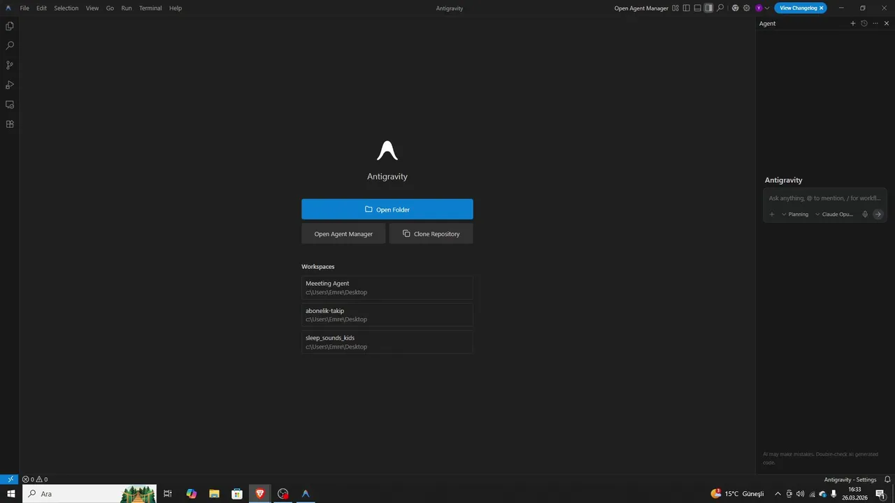Screen dimensions: 895x503
Task: Open the Meeeting Agent workspace
Action: [387, 288]
